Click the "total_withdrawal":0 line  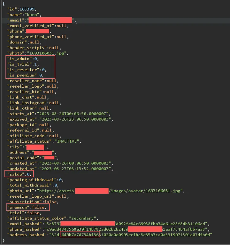(33, 185)
